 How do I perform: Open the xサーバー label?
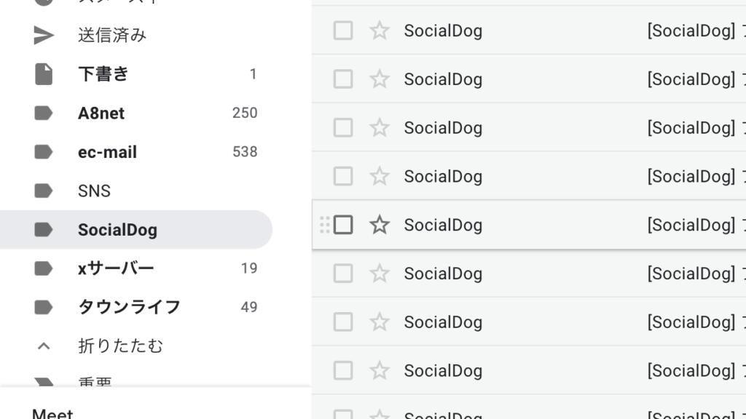click(116, 268)
